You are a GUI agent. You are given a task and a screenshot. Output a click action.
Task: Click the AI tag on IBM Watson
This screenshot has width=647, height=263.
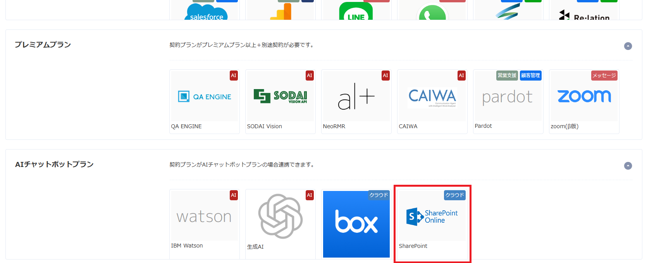pos(234,195)
